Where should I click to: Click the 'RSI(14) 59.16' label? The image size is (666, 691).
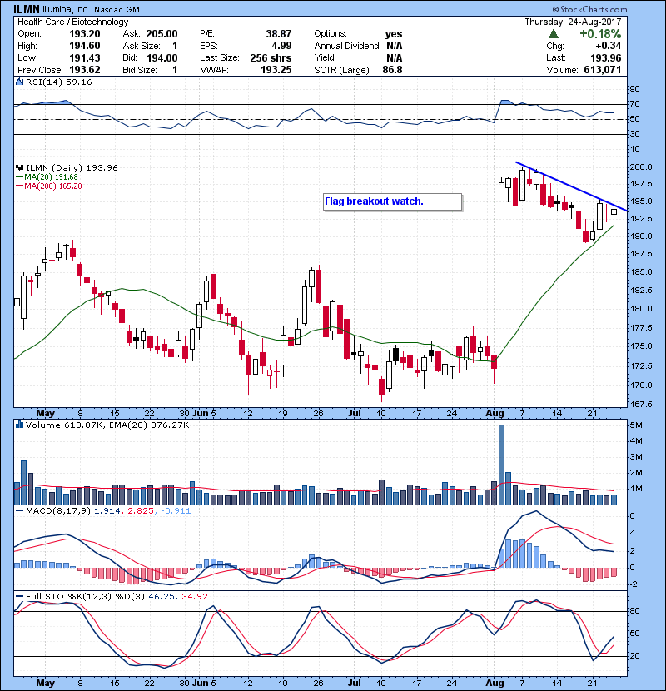[58, 82]
